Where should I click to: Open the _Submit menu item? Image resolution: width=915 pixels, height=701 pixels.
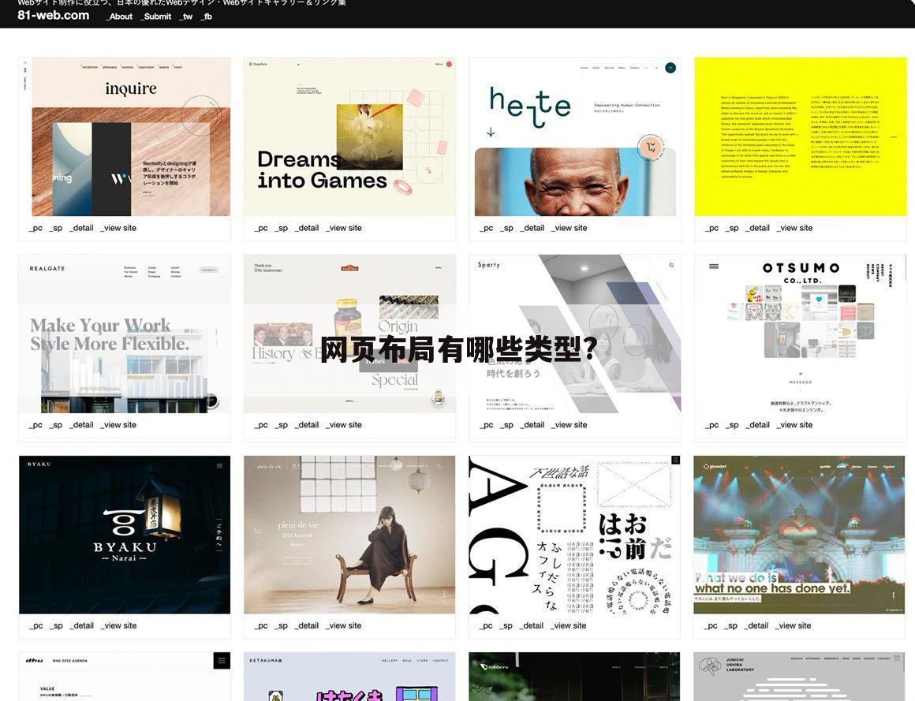tap(156, 17)
